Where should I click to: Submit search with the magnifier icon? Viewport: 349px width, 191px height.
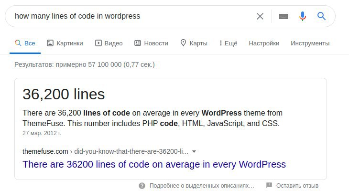tap(321, 16)
